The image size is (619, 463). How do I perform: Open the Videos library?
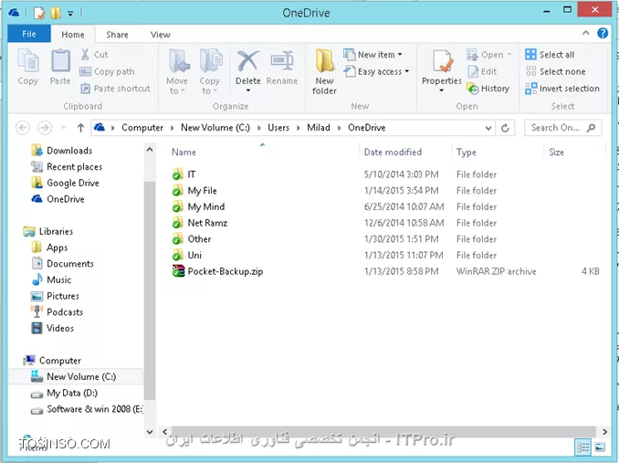(x=52, y=328)
